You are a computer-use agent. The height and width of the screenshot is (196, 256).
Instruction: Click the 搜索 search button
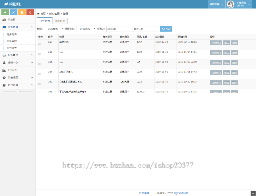(x=166, y=29)
